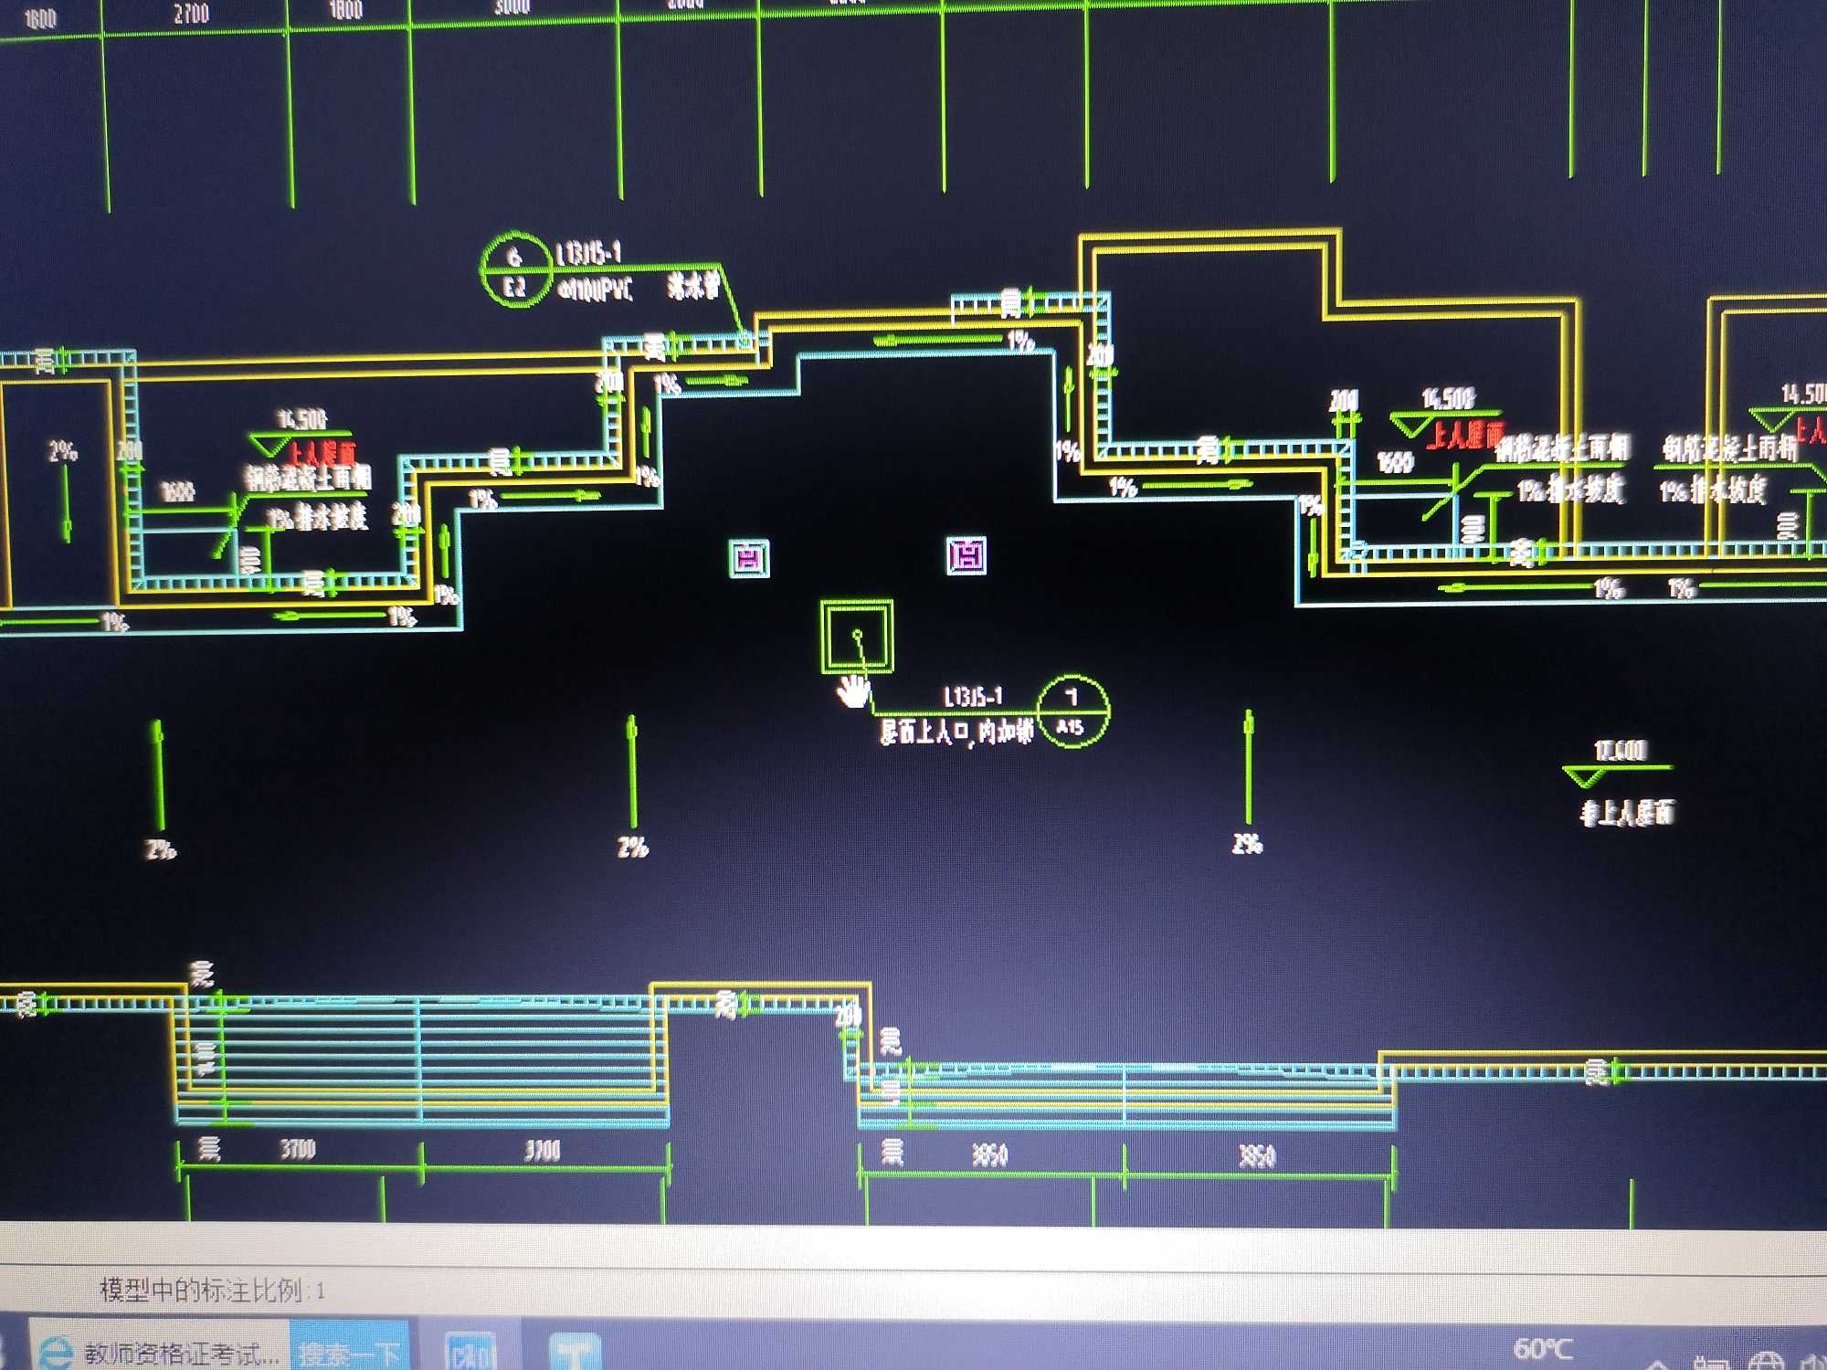Click the 60°C temperature tray indicator
Screen dimensions: 1827x1370
[x=1542, y=1348]
